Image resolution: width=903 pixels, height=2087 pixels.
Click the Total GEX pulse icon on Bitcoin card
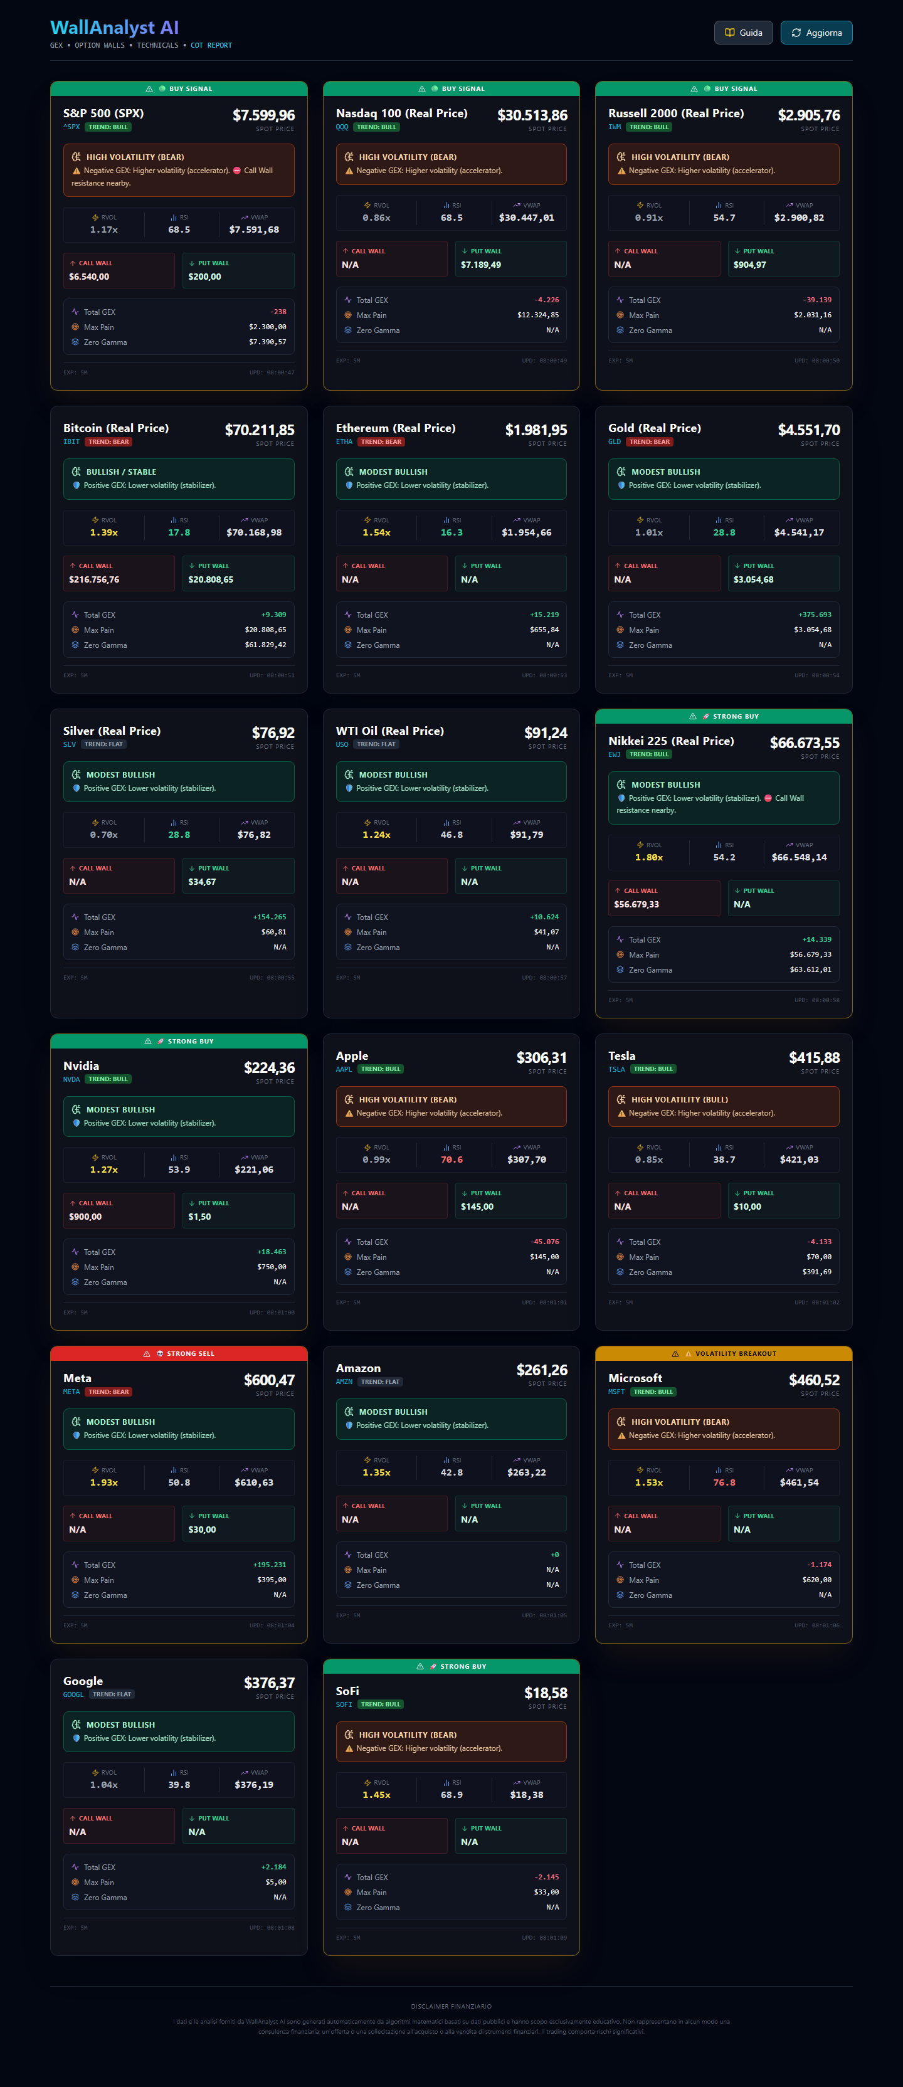pos(75,615)
